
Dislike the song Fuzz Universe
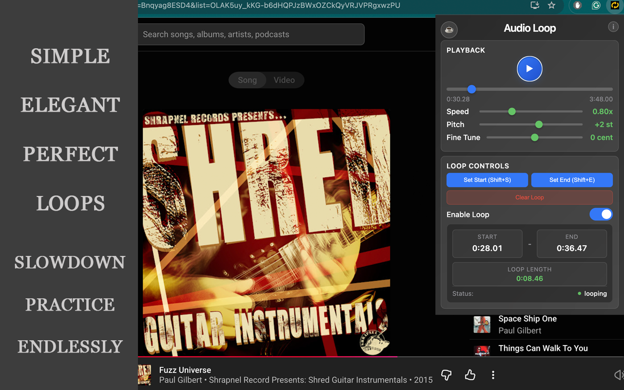pos(446,374)
